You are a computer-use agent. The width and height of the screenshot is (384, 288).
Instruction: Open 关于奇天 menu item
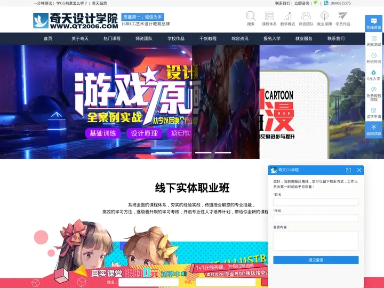80,38
